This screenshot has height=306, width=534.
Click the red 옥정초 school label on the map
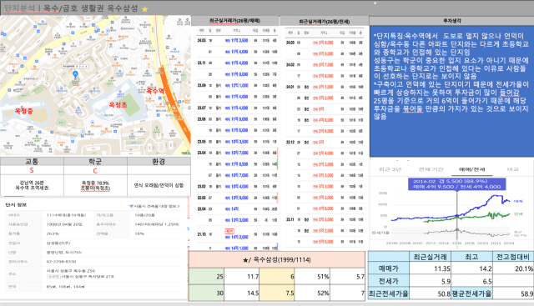tap(118, 104)
